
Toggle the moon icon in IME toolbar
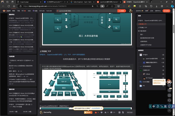click(157, 106)
